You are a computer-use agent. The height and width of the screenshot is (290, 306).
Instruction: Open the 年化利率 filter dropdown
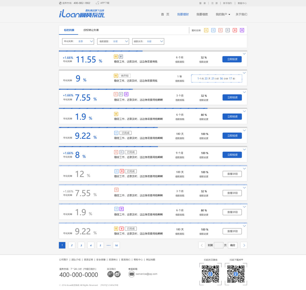click(78, 41)
